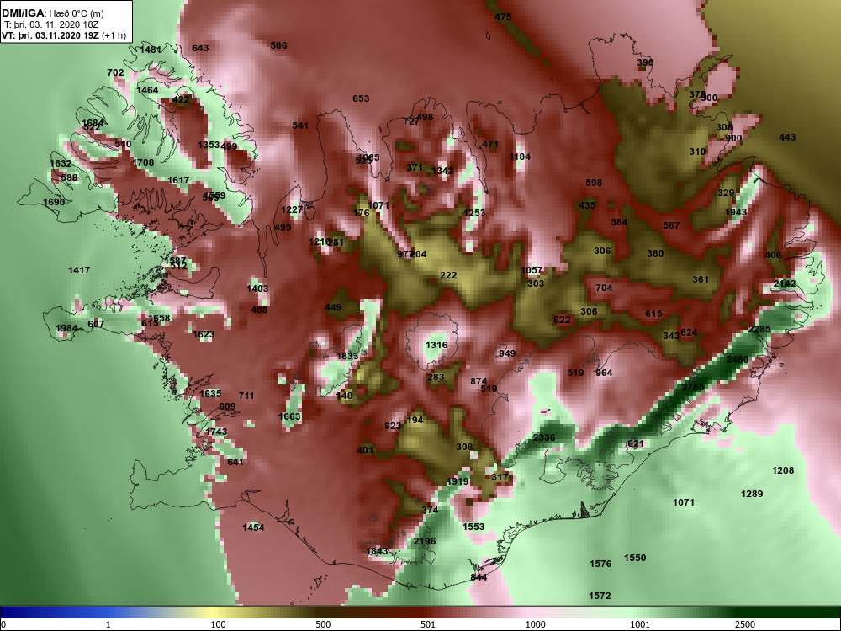Image resolution: width=841 pixels, height=631 pixels.
Task: Click the map value '541'
Action: (300, 125)
